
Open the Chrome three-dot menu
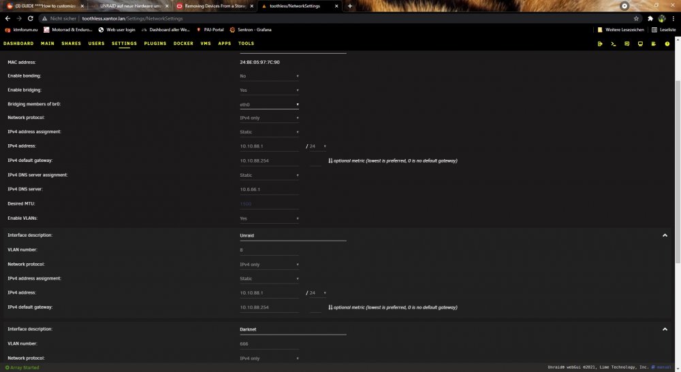pyautogui.click(x=674, y=18)
